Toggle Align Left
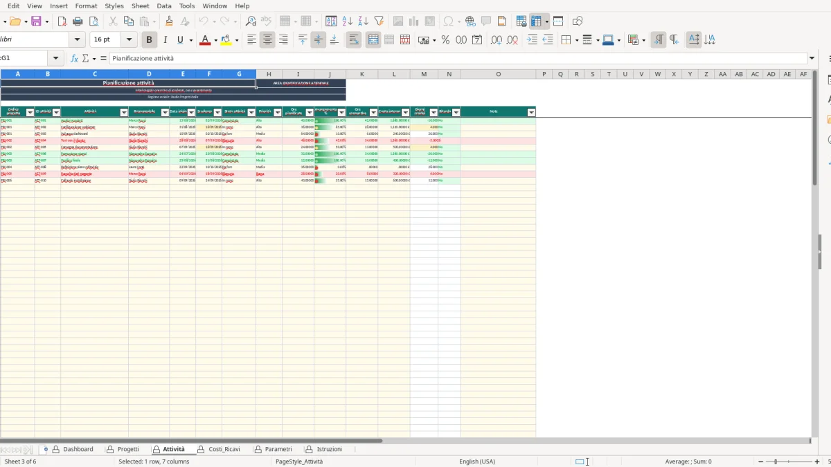 (x=251, y=40)
